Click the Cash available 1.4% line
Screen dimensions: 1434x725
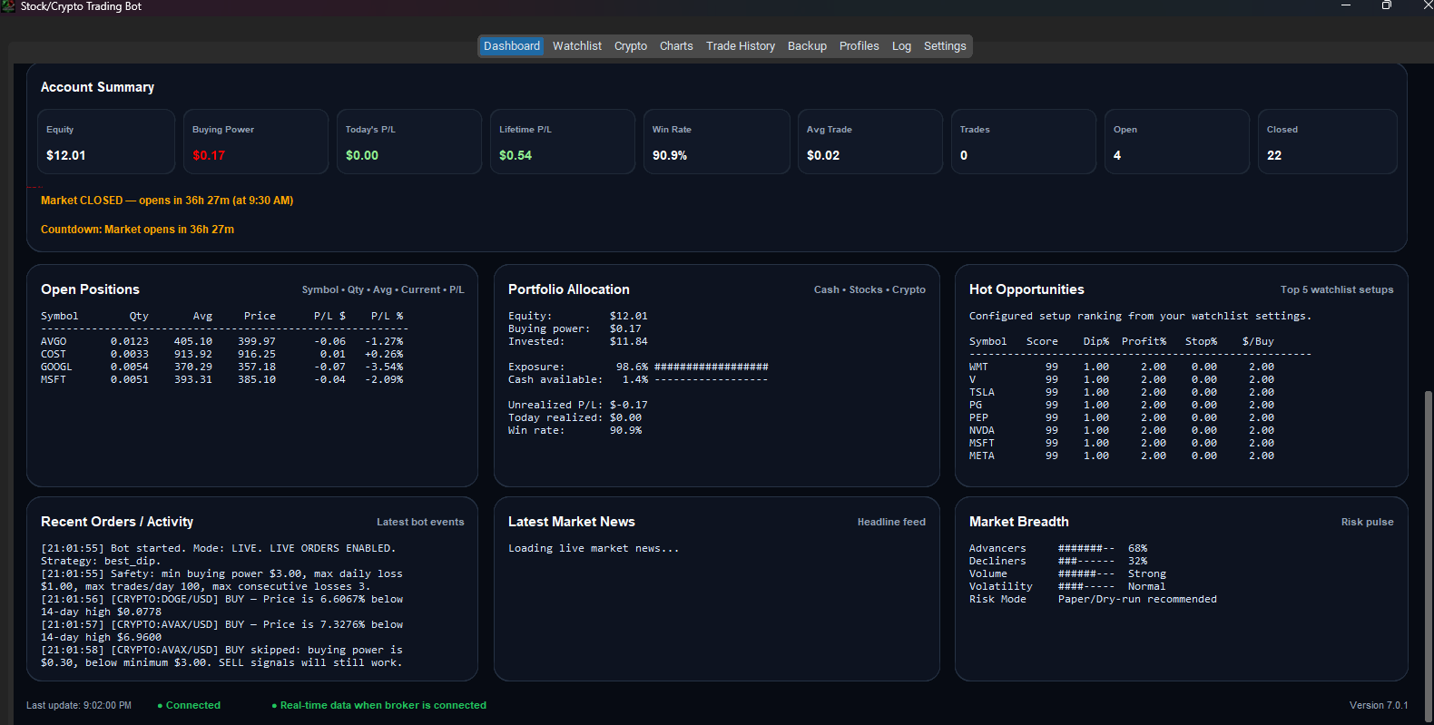[x=638, y=379]
